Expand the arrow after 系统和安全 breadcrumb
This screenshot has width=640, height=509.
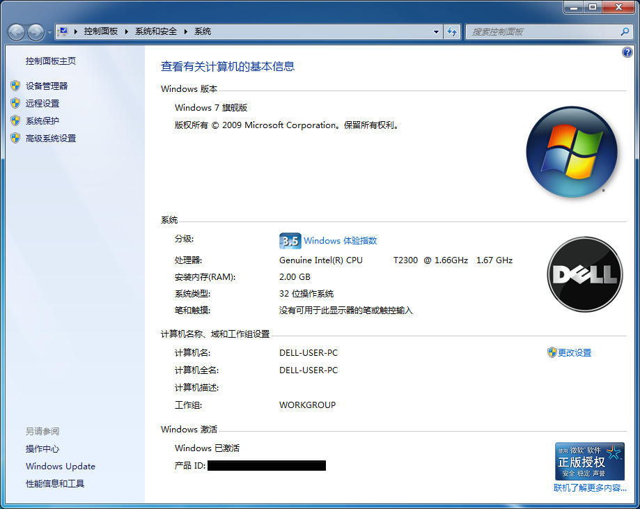[186, 31]
